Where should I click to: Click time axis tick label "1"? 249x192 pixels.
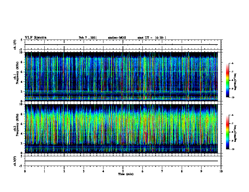coord(44,171)
